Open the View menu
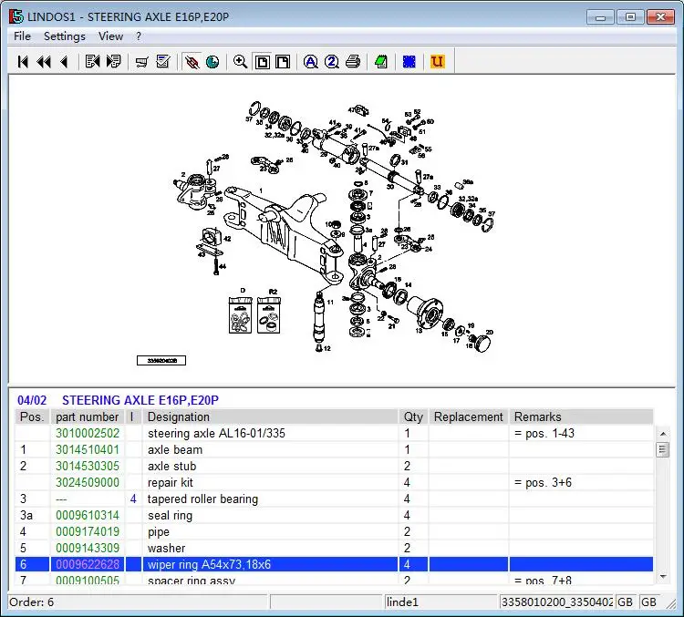The image size is (684, 617). 110,36
